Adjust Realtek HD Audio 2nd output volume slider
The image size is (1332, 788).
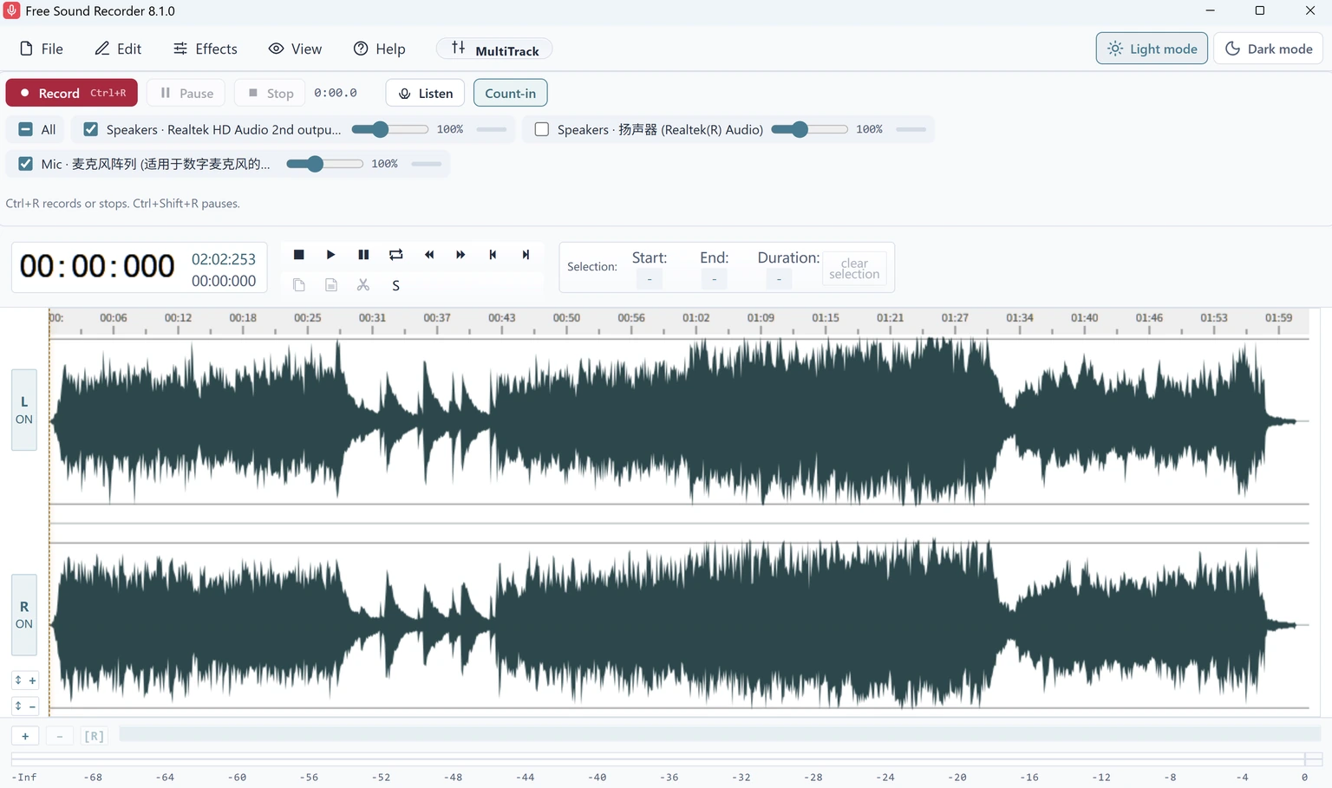(x=389, y=129)
